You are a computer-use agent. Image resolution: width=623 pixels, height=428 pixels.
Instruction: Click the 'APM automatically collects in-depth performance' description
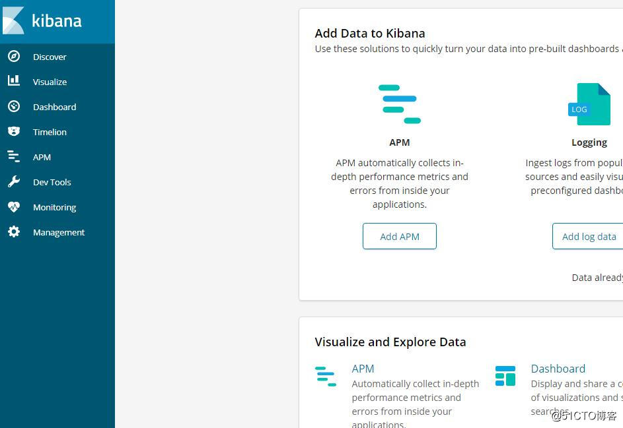pos(399,183)
